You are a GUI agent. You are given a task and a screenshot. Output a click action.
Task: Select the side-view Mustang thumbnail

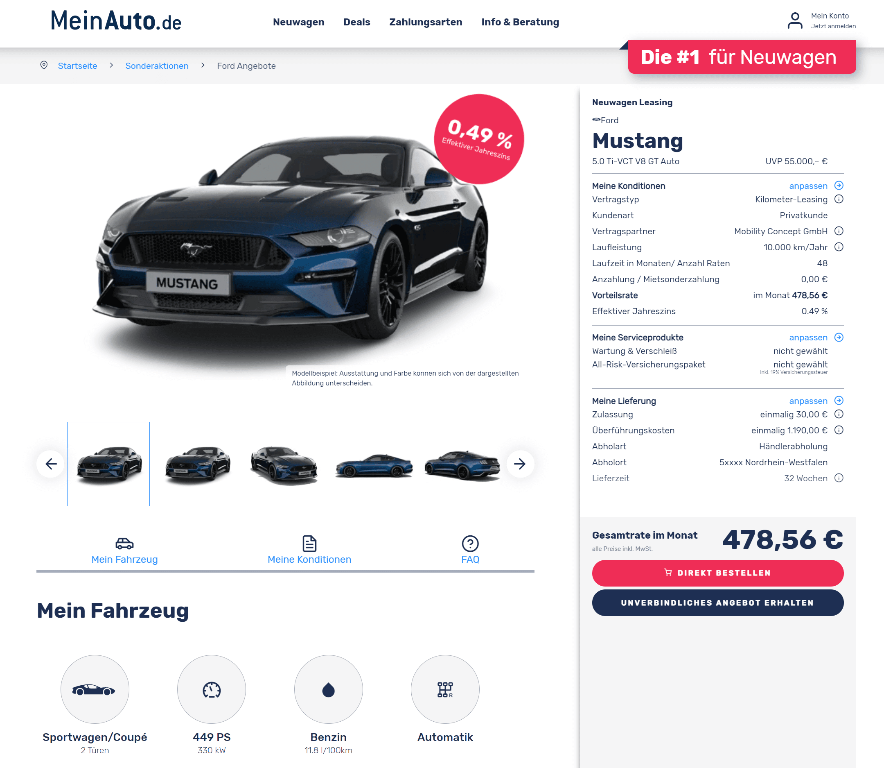click(374, 465)
